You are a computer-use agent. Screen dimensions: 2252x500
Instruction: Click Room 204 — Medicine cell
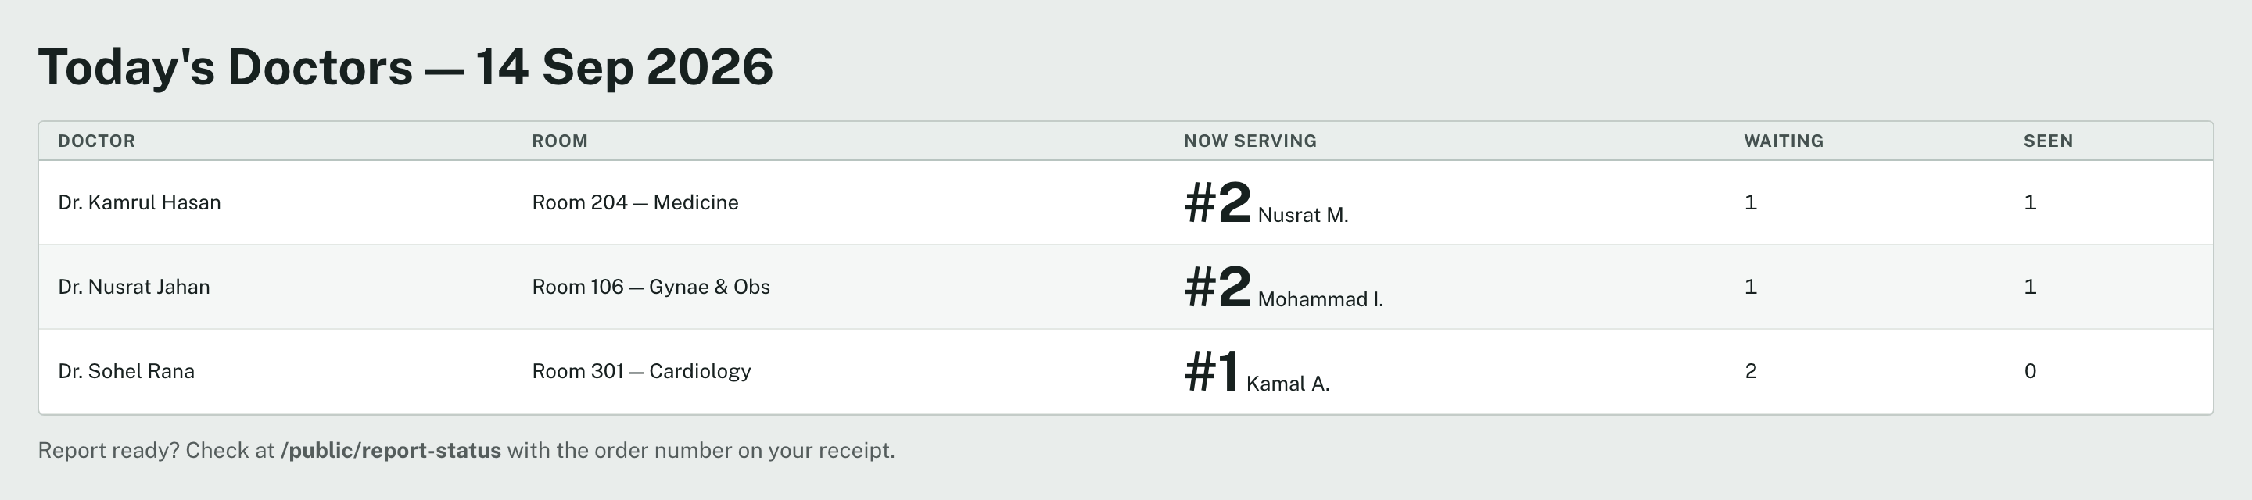tap(635, 203)
